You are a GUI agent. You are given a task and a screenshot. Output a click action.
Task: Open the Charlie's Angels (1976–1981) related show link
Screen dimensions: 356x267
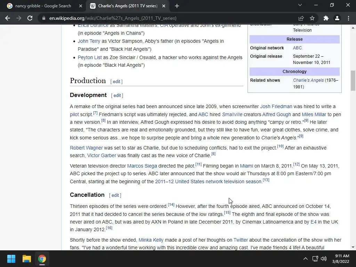[308, 80]
